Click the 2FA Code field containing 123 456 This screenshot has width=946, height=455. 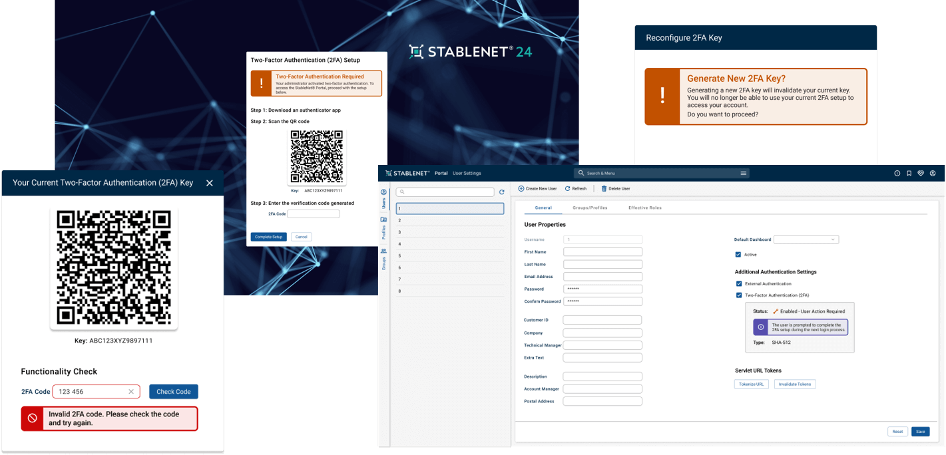[96, 392]
